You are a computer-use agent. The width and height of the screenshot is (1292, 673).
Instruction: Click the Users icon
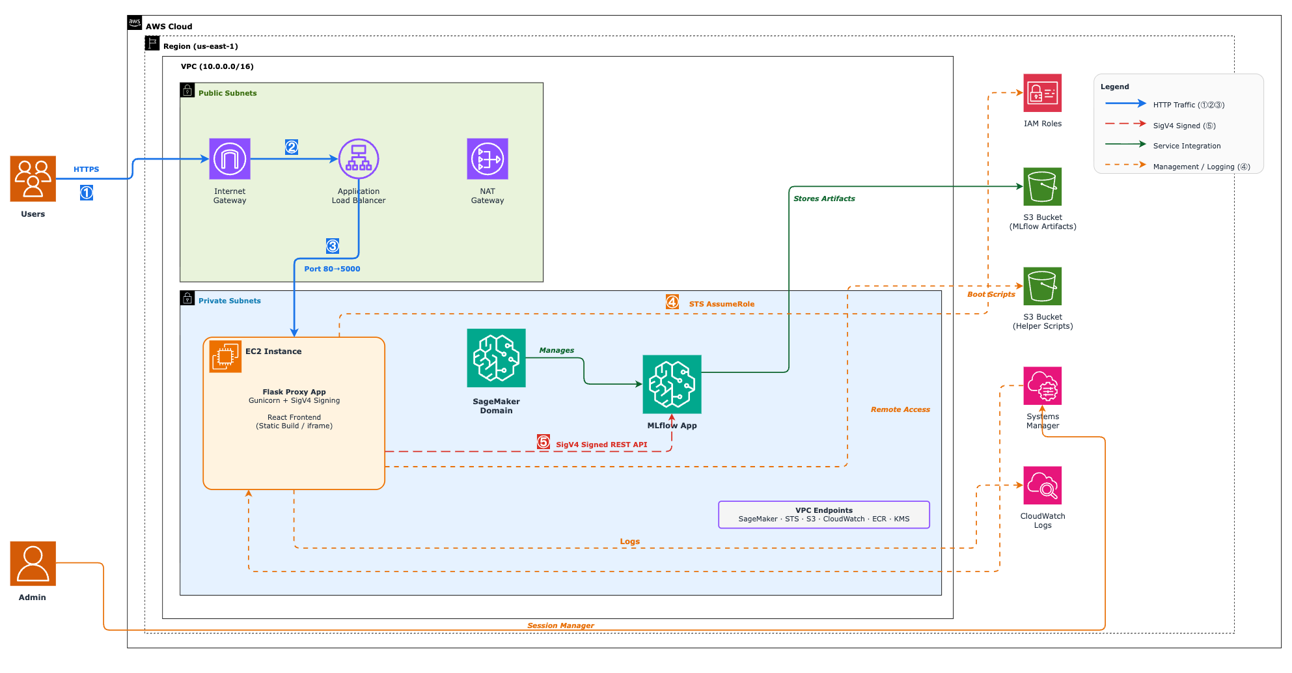click(x=33, y=178)
